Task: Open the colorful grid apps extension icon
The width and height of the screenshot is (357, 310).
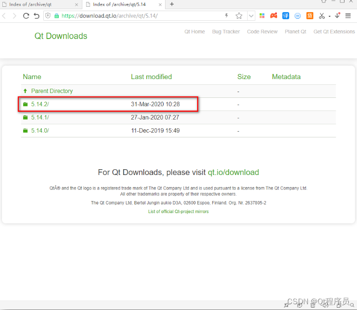Action: click(x=262, y=15)
